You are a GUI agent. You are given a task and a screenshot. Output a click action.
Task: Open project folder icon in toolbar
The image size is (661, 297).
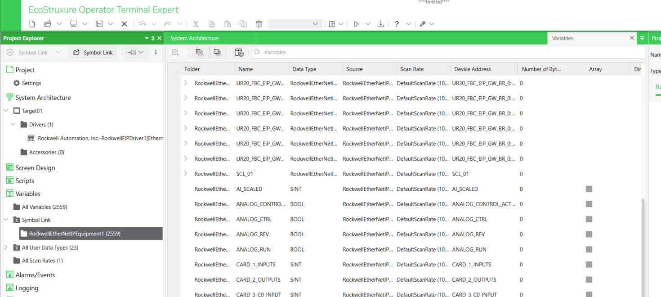tap(48, 24)
